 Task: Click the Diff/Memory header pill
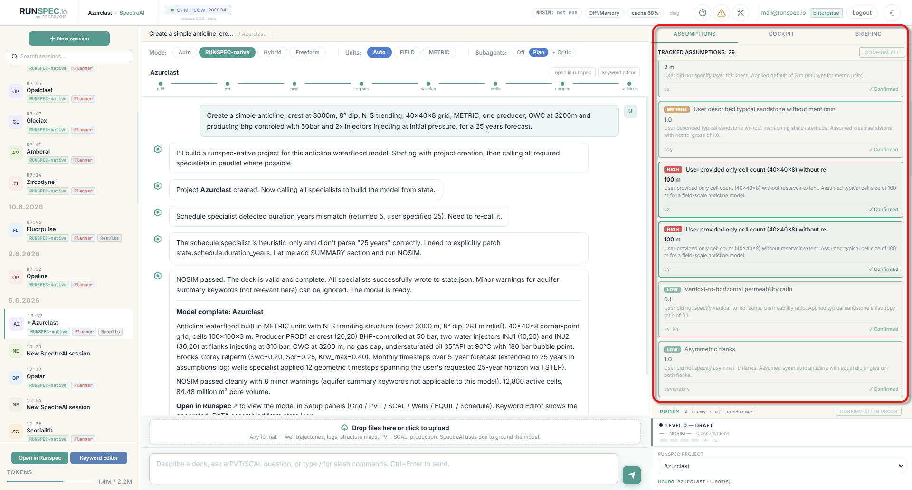tap(604, 13)
